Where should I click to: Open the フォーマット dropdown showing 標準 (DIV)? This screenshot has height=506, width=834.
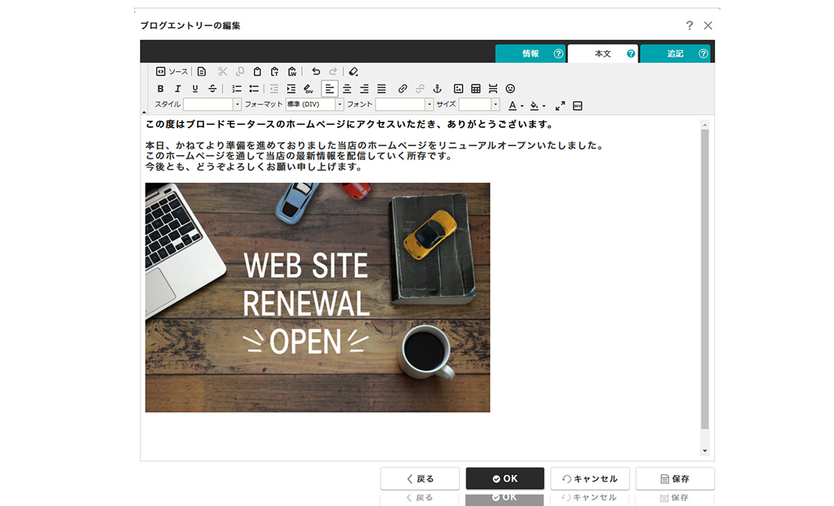[x=314, y=105]
